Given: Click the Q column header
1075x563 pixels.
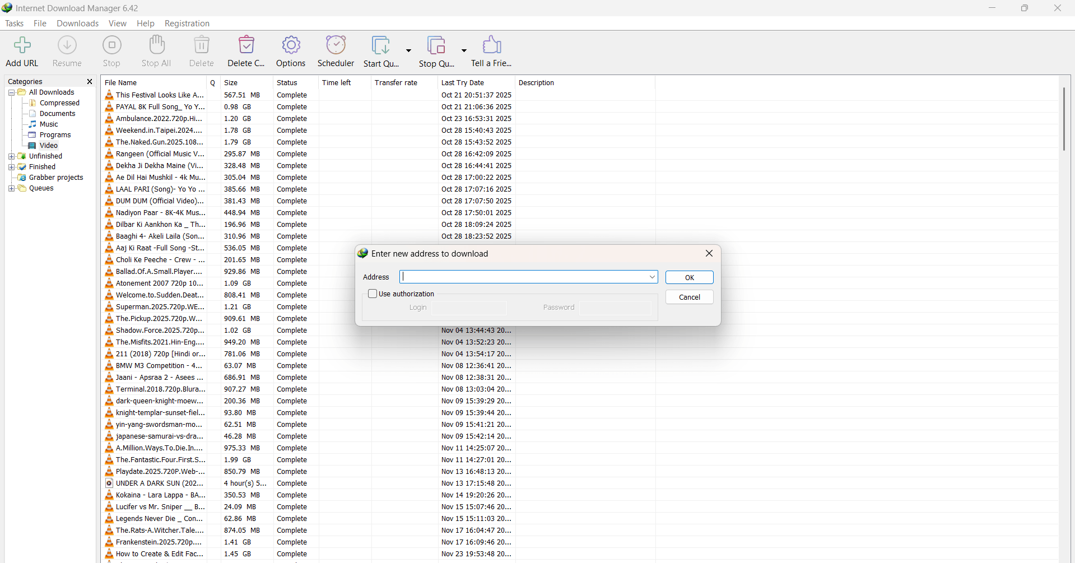Looking at the screenshot, I should pos(213,82).
